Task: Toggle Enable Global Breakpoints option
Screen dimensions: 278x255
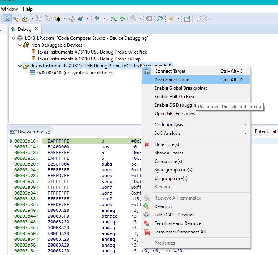Action: pyautogui.click(x=196, y=88)
